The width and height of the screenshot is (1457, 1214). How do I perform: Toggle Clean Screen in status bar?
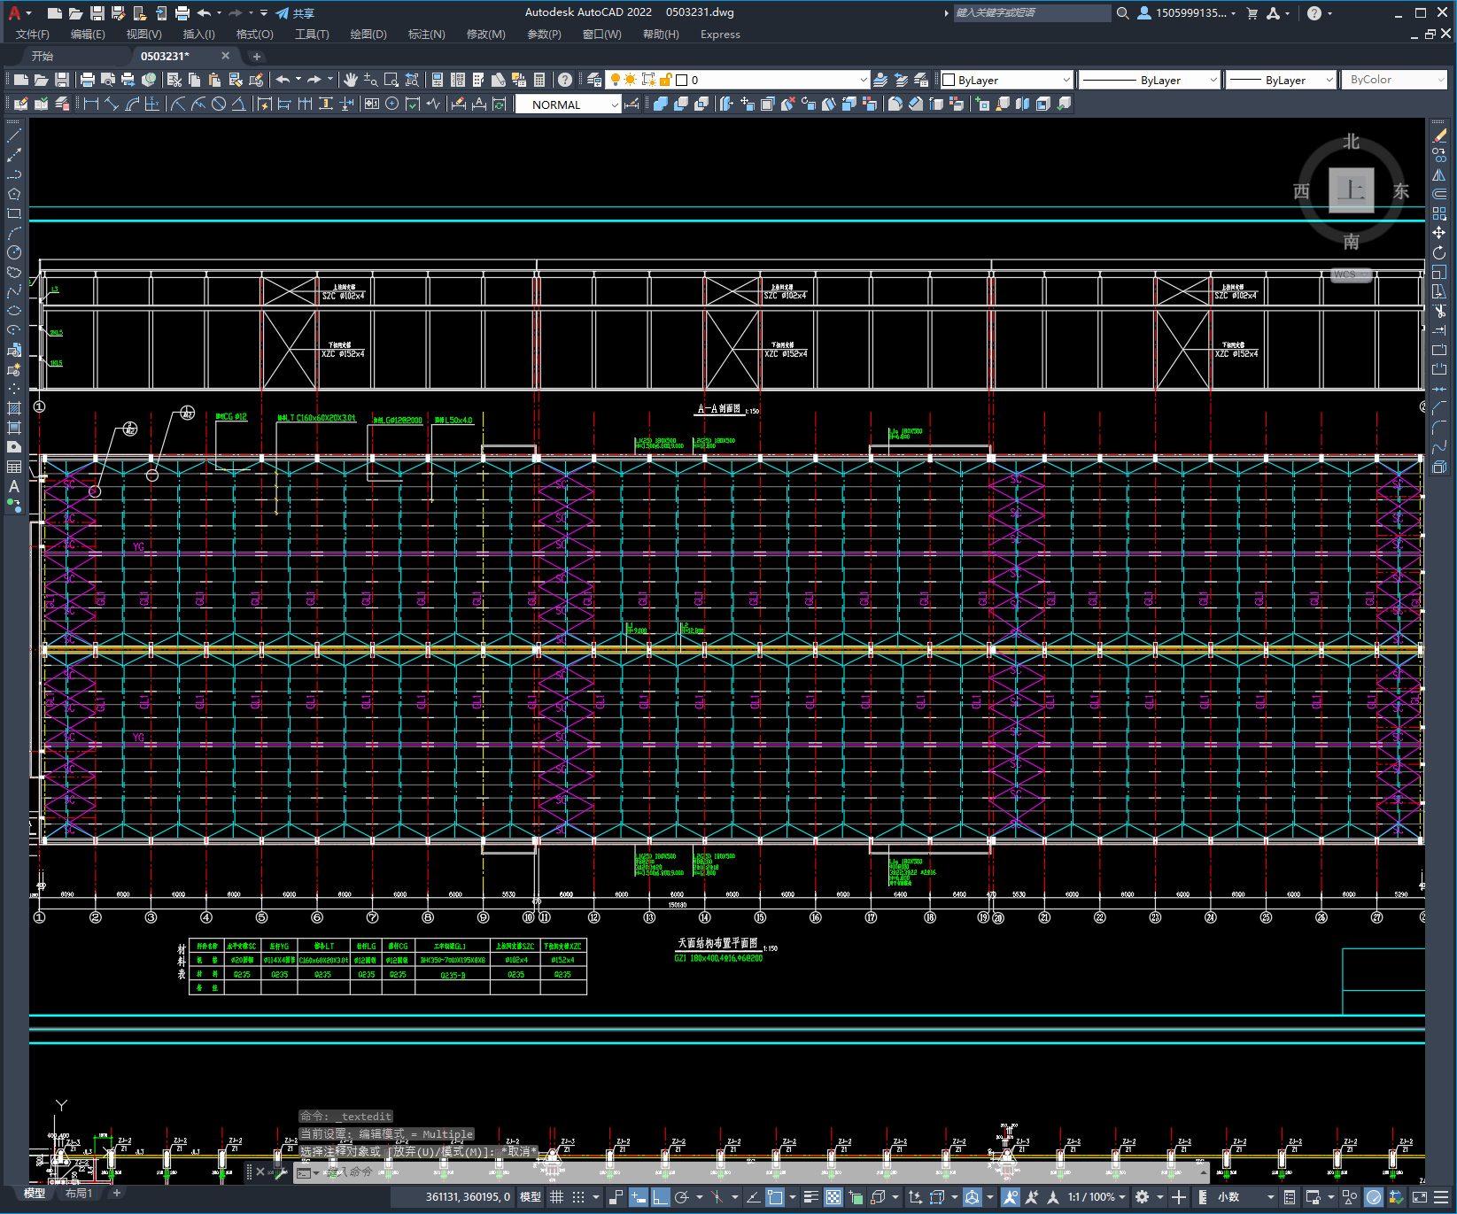point(1419,1197)
